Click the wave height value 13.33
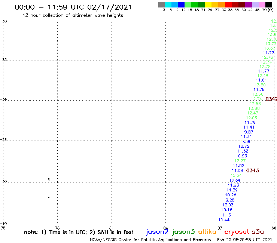The image size is (277, 243). (270, 48)
